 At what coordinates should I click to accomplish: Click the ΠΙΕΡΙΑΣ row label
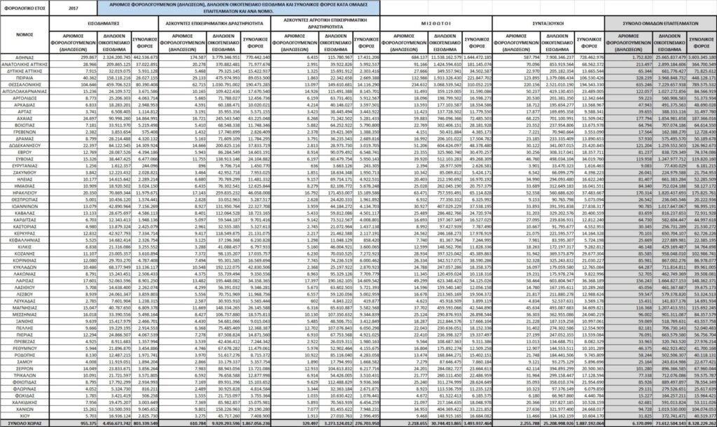coord(25,335)
